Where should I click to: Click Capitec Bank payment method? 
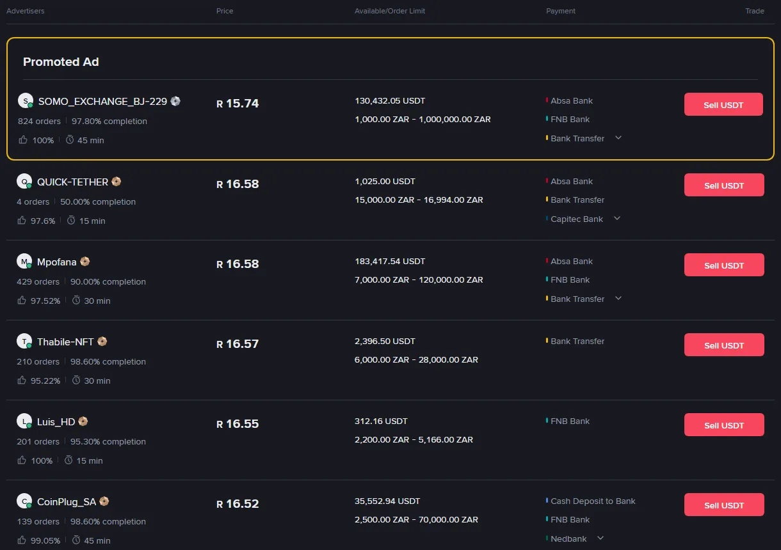pos(577,219)
